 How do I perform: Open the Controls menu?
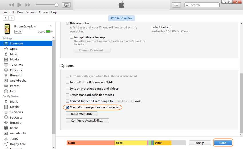[x=31, y=12]
